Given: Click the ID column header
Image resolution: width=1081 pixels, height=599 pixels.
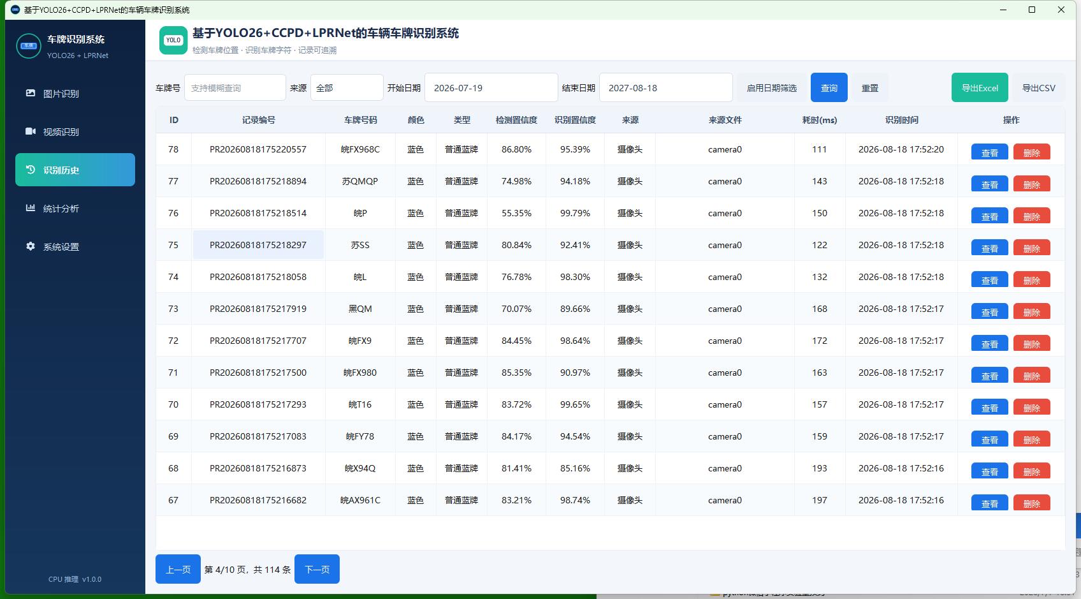Looking at the screenshot, I should point(174,120).
